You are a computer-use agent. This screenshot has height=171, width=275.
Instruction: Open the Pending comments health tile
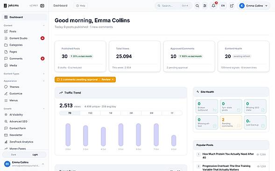point(231,122)
